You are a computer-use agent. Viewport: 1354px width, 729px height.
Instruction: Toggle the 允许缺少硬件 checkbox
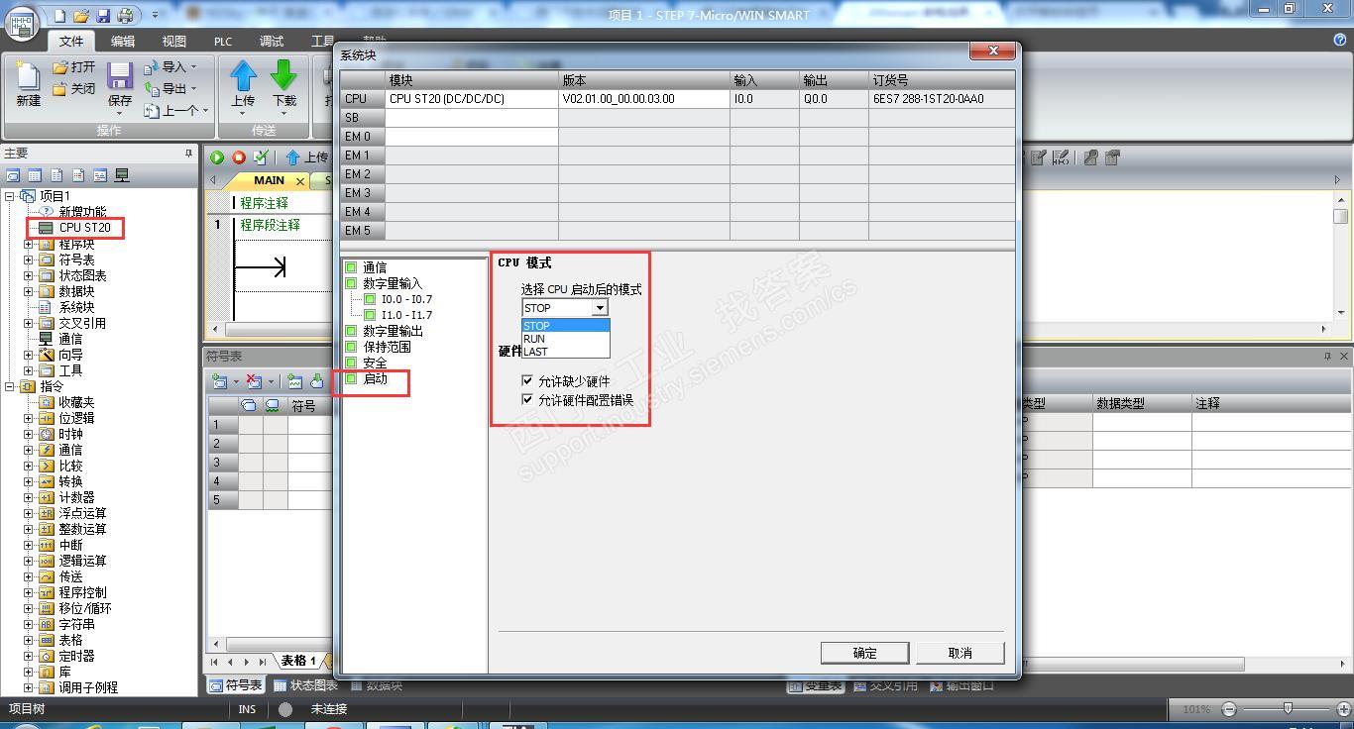(x=527, y=380)
